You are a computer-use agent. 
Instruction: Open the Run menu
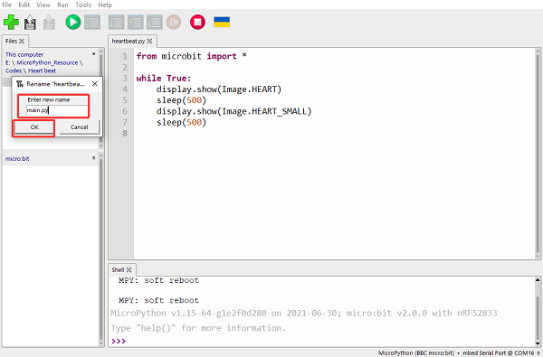(62, 5)
